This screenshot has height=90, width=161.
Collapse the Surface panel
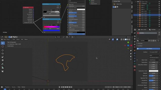coord(140,46)
